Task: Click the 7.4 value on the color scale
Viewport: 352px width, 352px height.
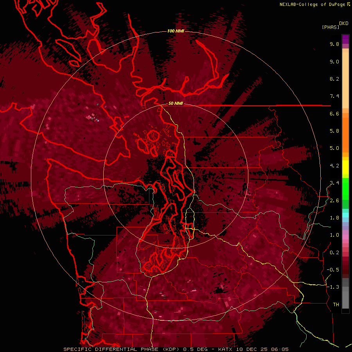Action: coord(334,96)
